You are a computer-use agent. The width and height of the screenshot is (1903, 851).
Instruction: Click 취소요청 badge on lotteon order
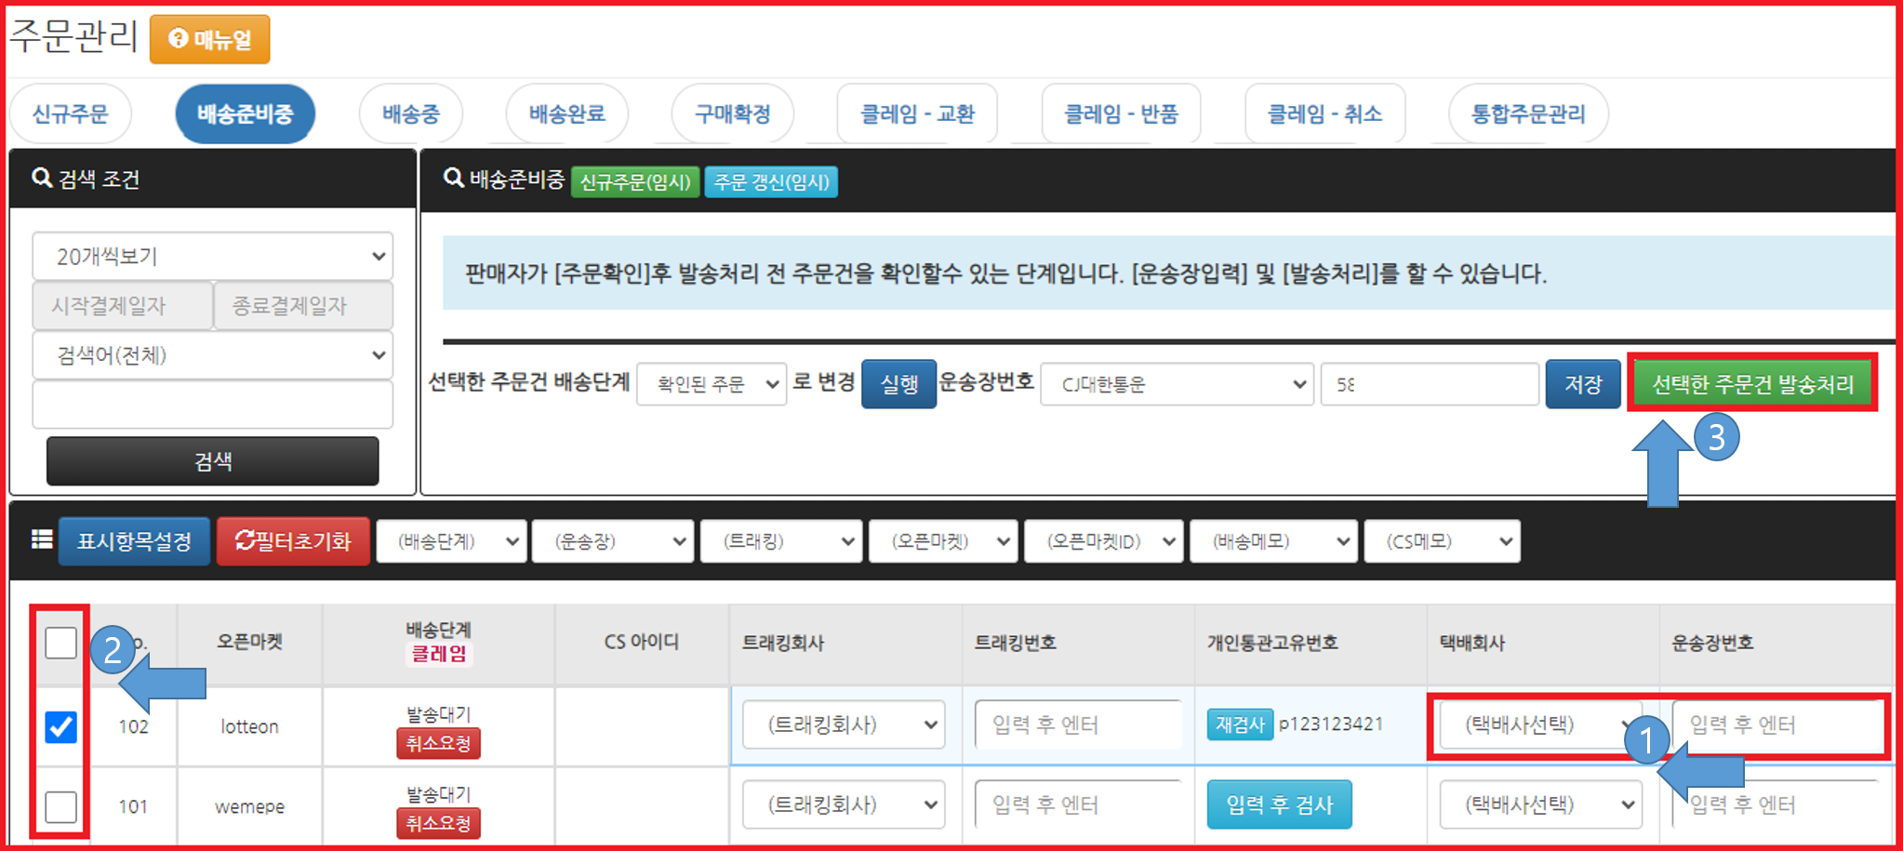[x=438, y=743]
